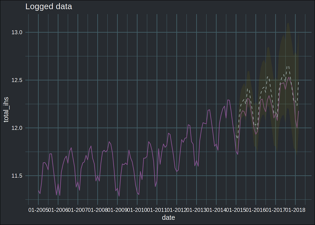The width and height of the screenshot is (315, 225).
Task: Click the 01-2016 x-axis tick label
Action: click(256, 210)
